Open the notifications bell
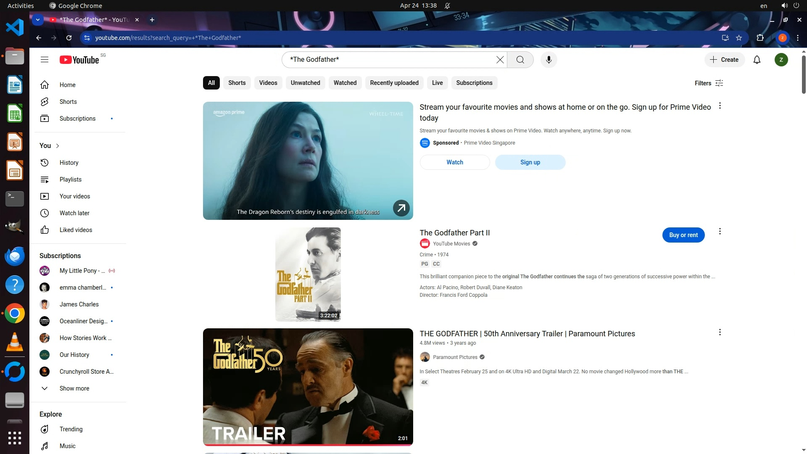Screen dimensions: 807x454 tap(757, 60)
